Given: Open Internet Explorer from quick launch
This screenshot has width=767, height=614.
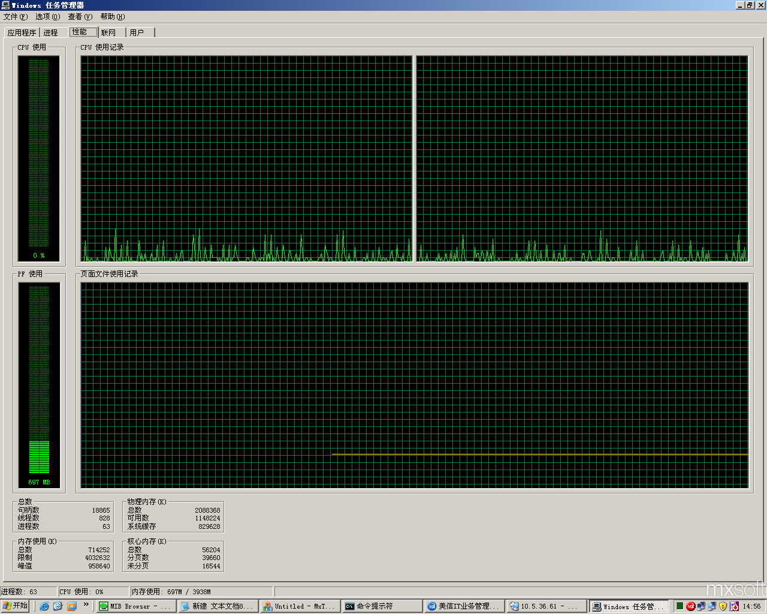Looking at the screenshot, I should click(44, 606).
